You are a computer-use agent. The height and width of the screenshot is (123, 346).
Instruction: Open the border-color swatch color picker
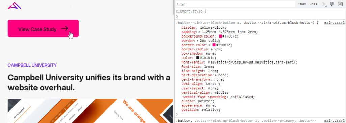pyautogui.click(x=214, y=45)
